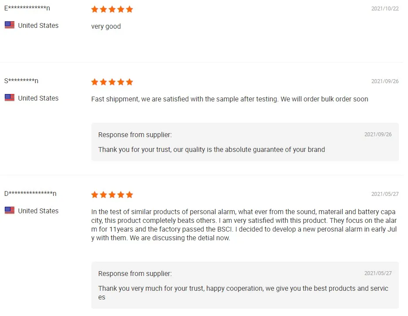Click reviewer name S*********n
Image resolution: width=408 pixels, height=316 pixels.
(x=21, y=81)
